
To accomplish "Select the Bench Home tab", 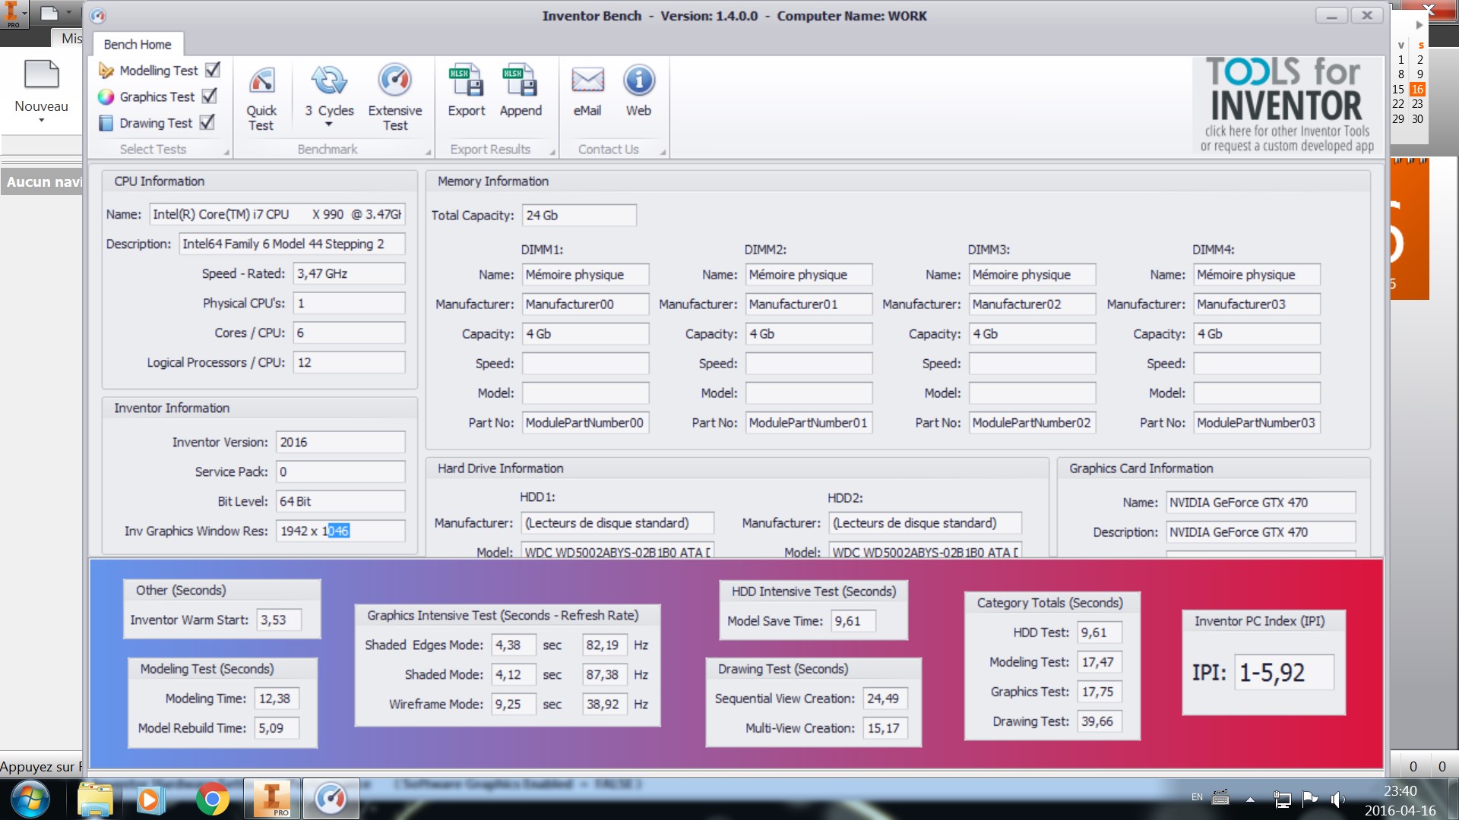I will coord(138,44).
